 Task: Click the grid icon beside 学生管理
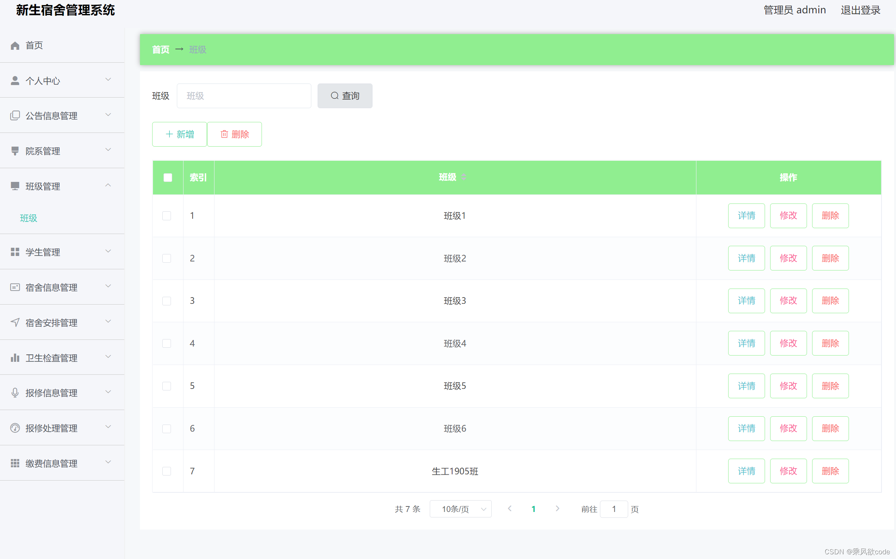click(15, 252)
